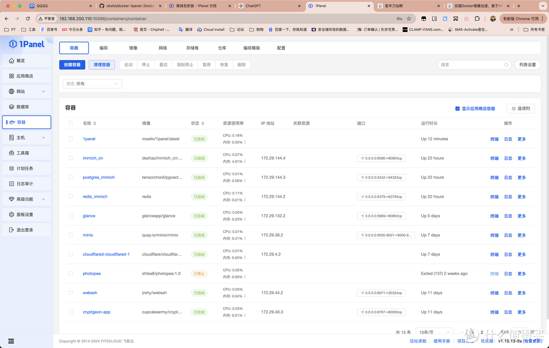
Task: Click the 数据库 database icon in sidebar
Action: point(12,107)
